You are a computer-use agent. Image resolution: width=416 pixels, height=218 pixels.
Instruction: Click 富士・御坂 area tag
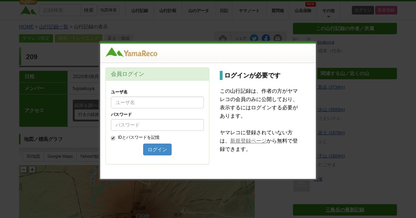(x=119, y=38)
